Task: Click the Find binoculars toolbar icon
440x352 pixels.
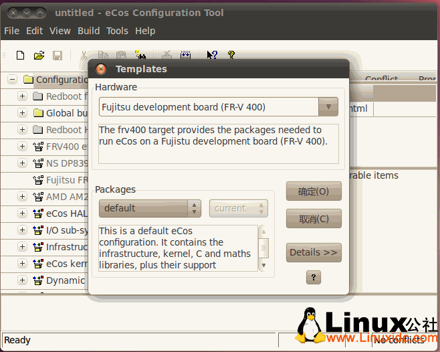Action: [x=140, y=56]
